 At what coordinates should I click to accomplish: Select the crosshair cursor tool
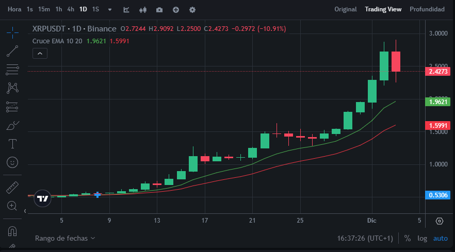click(x=12, y=32)
